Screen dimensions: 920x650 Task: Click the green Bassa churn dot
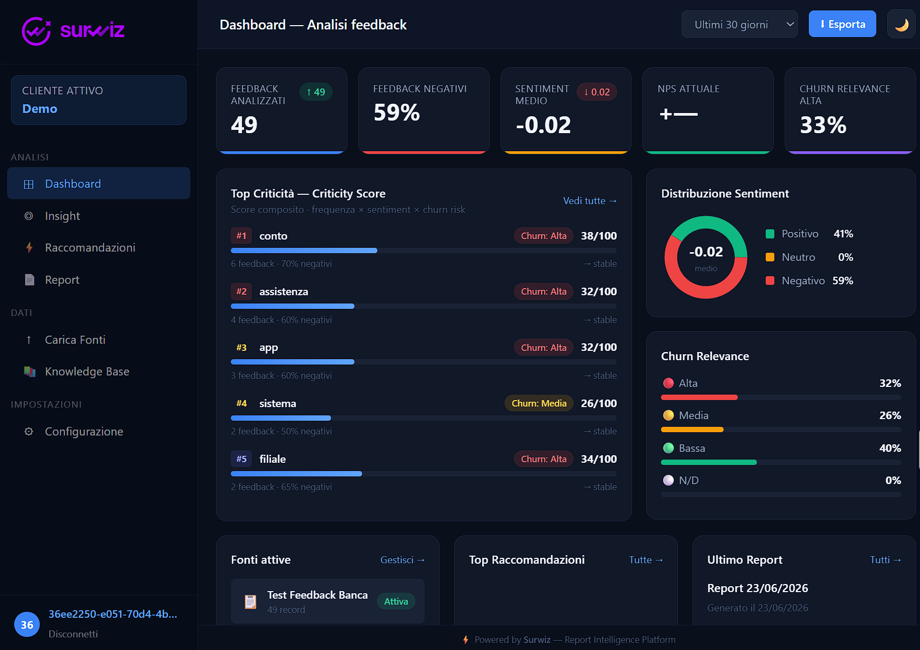click(x=668, y=448)
